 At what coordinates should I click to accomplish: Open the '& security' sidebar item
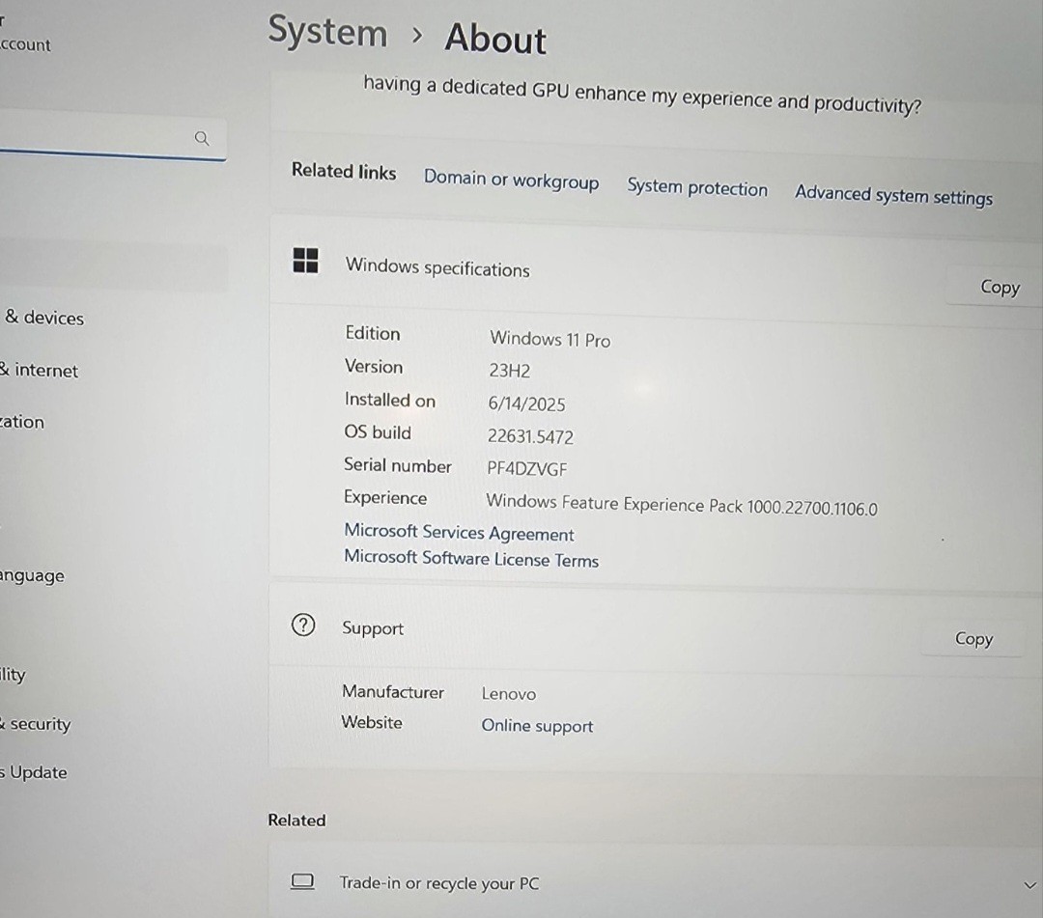tap(36, 724)
